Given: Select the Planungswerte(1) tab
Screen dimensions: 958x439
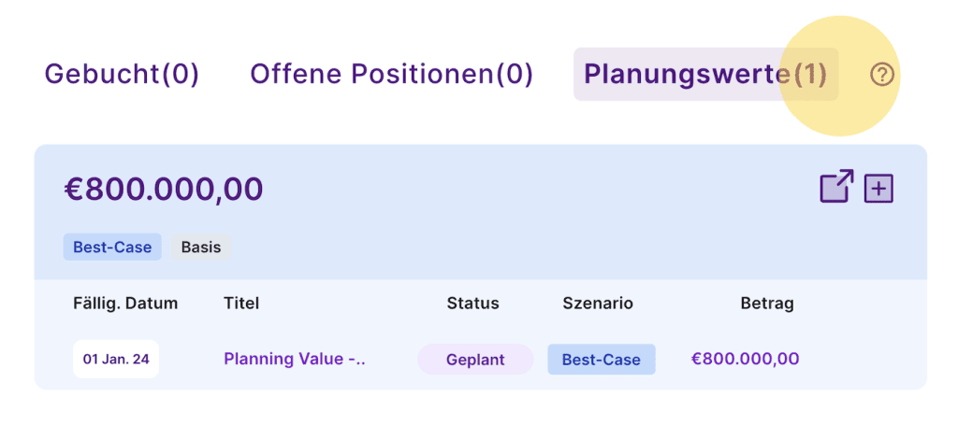Looking at the screenshot, I should click(705, 75).
